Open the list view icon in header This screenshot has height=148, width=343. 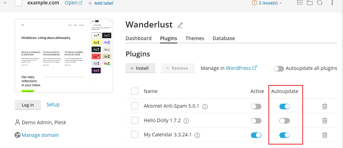click(300, 3)
